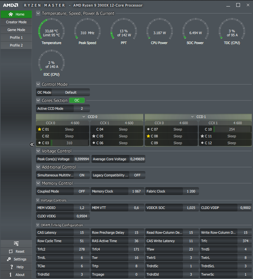Collapse the CCD 1 group

pyautogui.click(x=192, y=117)
